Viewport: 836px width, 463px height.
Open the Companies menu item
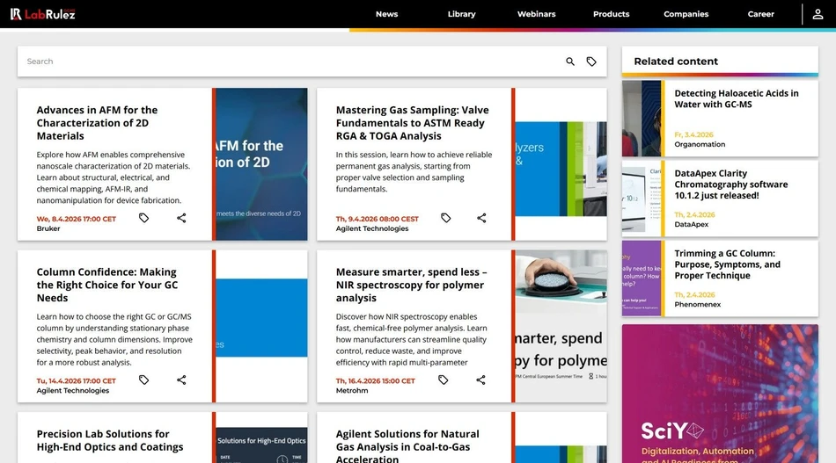pyautogui.click(x=686, y=14)
